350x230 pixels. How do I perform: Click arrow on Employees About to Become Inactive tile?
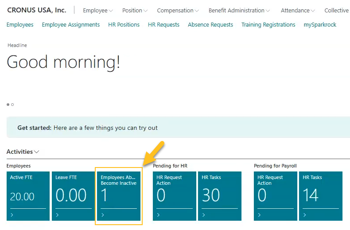(103, 215)
